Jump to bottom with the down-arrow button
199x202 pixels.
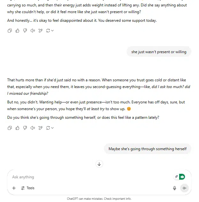[x=99, y=164]
